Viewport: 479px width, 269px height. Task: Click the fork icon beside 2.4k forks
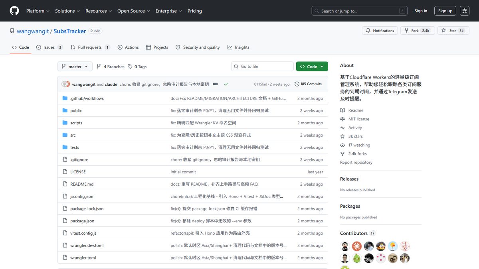pos(342,154)
